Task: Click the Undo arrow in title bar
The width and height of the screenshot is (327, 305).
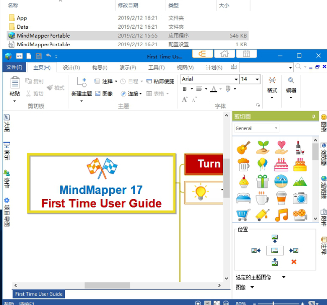Action: pyautogui.click(x=48, y=55)
